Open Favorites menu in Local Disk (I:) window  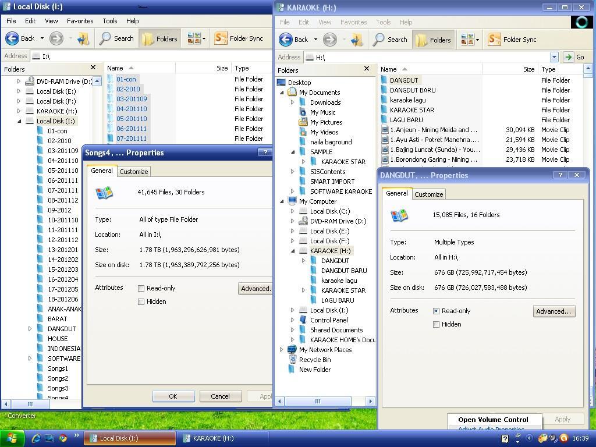coord(80,21)
